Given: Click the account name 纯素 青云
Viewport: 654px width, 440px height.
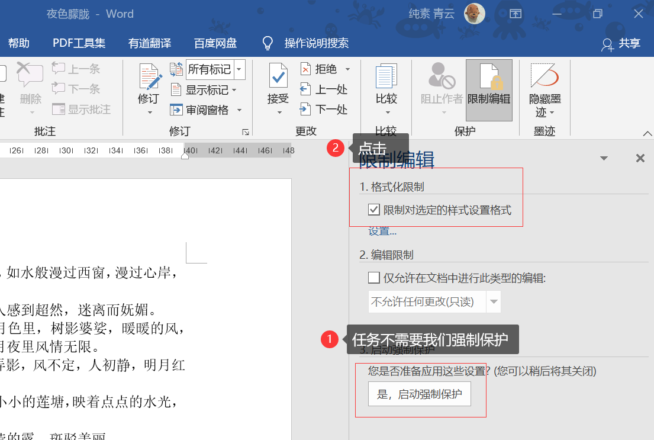Looking at the screenshot, I should 431,14.
